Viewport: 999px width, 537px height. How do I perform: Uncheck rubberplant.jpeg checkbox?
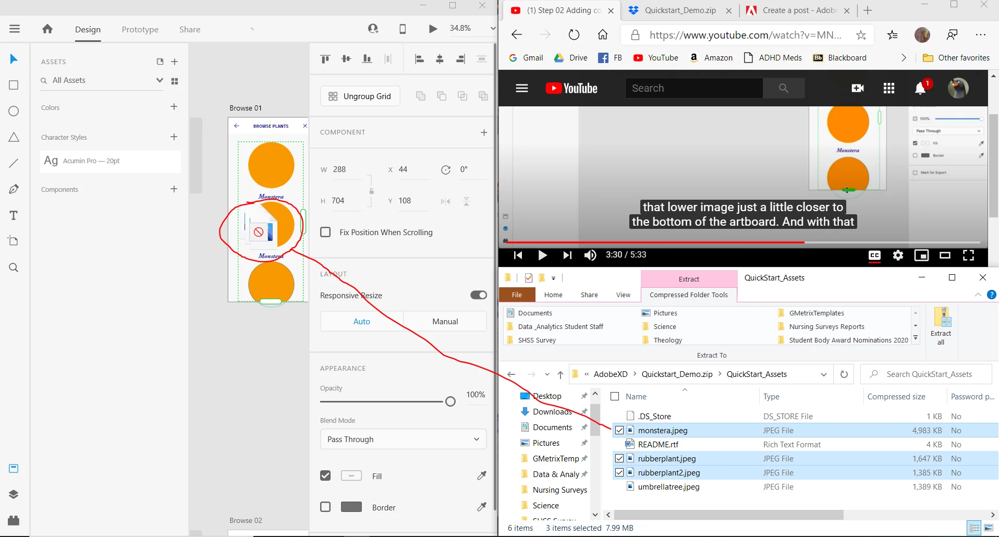coord(619,458)
